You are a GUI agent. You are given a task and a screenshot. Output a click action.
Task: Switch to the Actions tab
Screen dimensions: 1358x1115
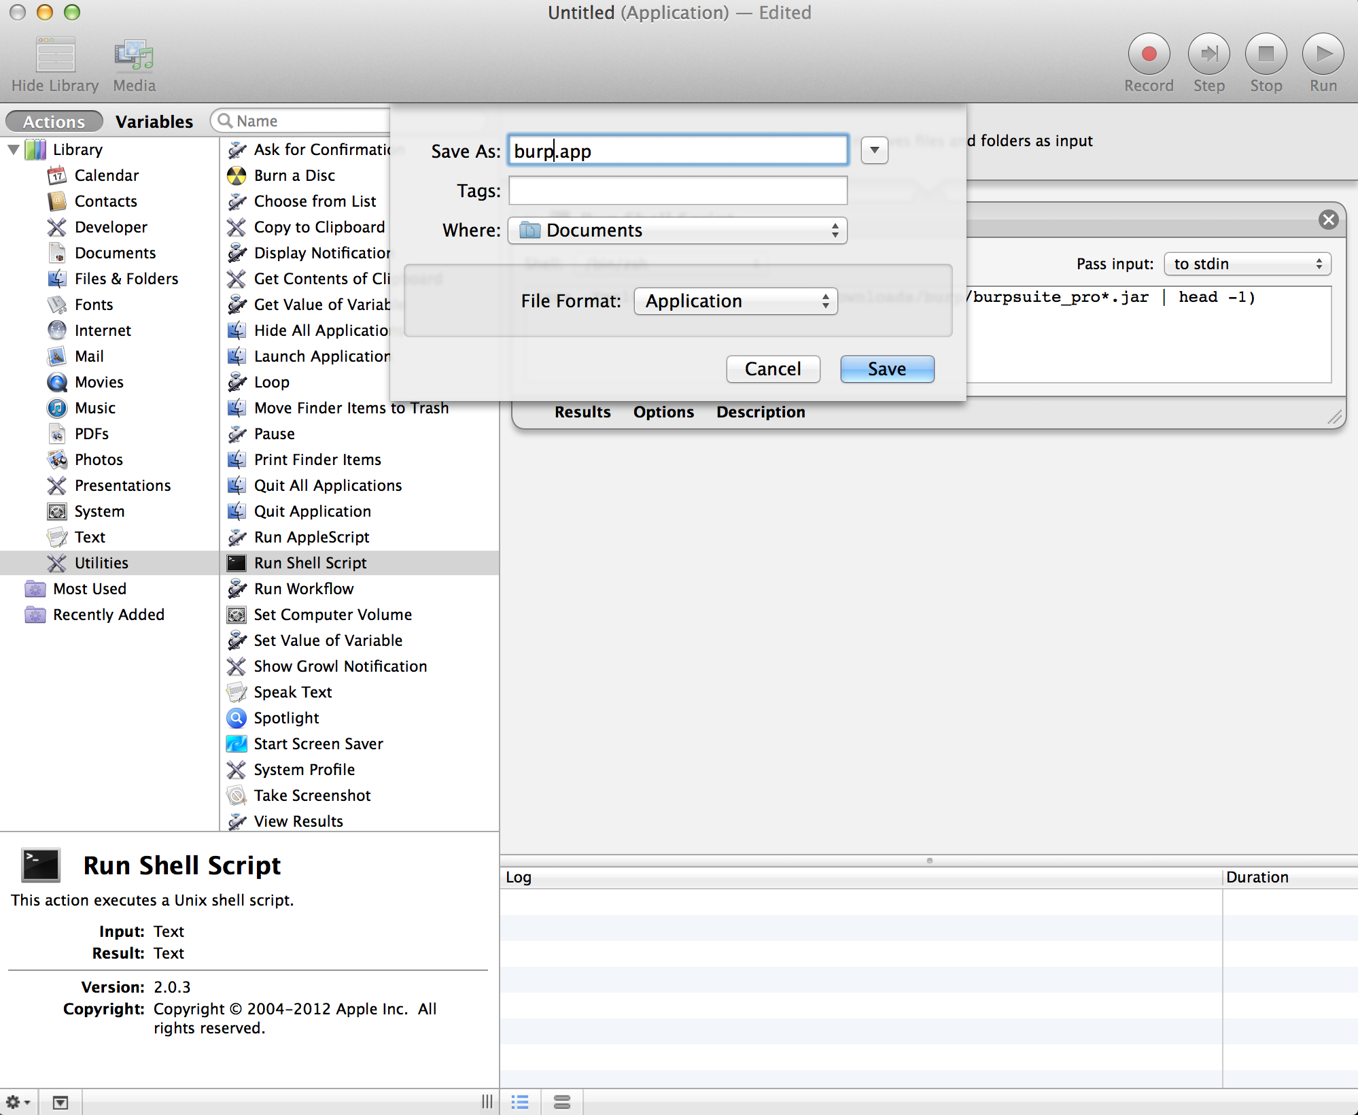click(x=54, y=122)
